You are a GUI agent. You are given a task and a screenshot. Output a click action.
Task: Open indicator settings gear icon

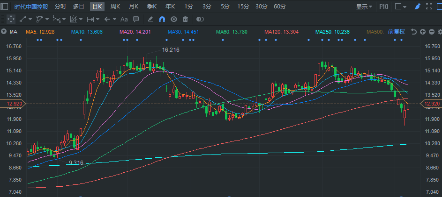click(440, 32)
